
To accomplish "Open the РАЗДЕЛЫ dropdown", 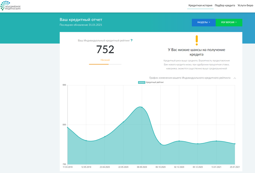I will tap(204, 23).
